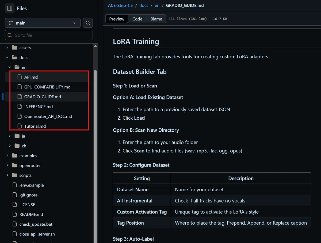Open LICENSE in the file tree
This screenshot has width=321, height=243.
click(27, 205)
